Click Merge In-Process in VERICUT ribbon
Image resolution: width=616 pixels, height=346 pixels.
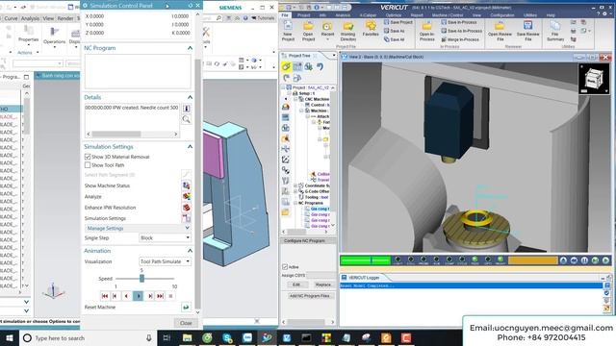pos(460,39)
